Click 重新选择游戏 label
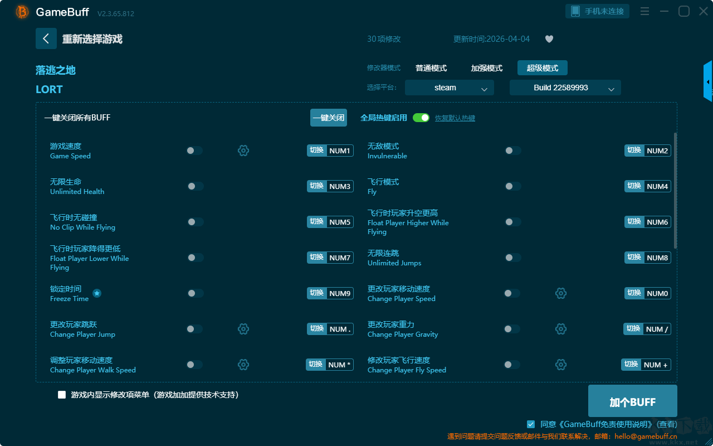Viewport: 713px width, 446px height. pos(92,39)
